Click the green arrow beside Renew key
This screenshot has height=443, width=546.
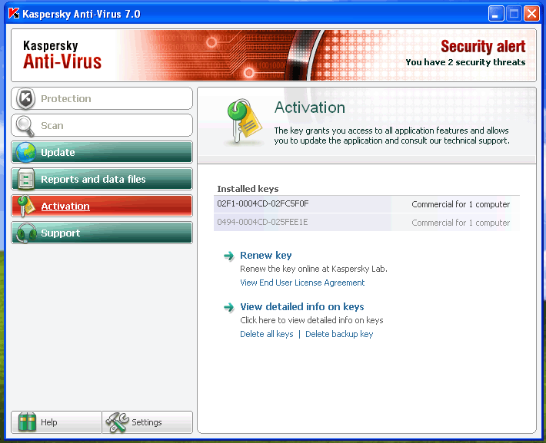228,256
